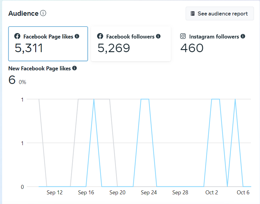The height and width of the screenshot is (204, 260).
Task: Switch to the Facebook followers tab
Action: tap(131, 44)
